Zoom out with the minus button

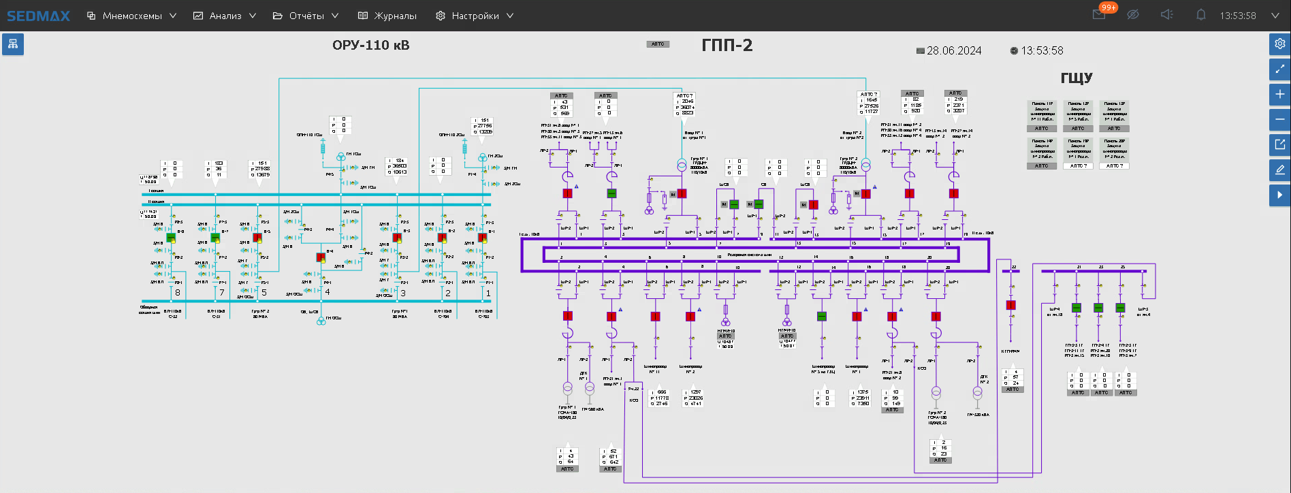coord(1279,119)
